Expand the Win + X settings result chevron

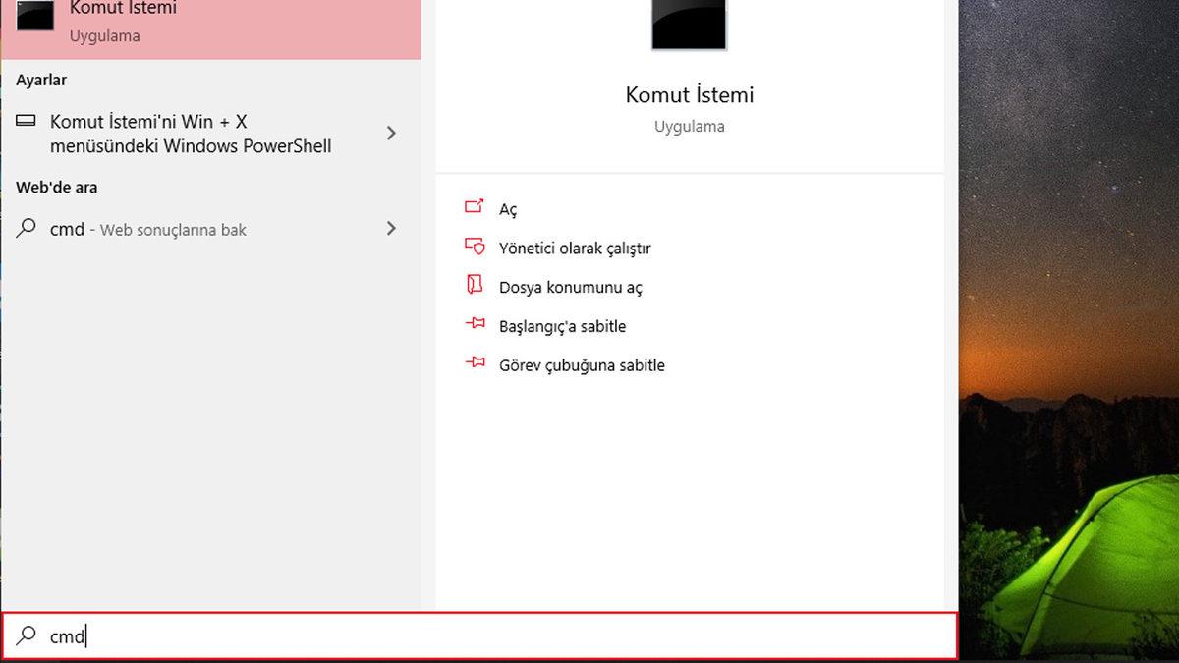click(x=391, y=133)
